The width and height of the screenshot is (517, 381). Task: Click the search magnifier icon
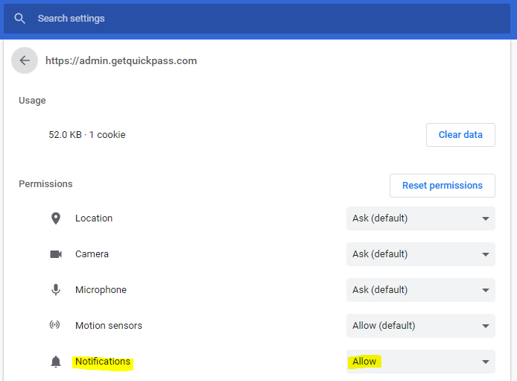tap(20, 19)
